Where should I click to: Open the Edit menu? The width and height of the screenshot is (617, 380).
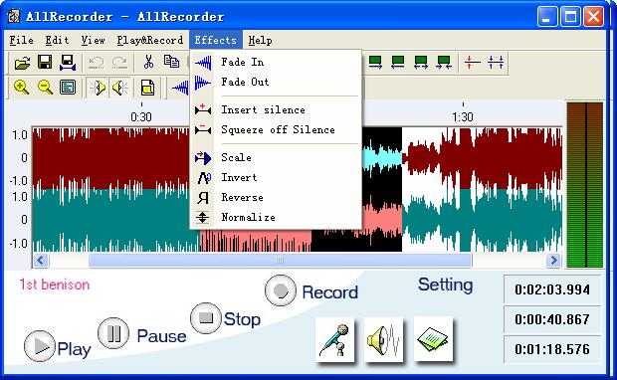57,40
